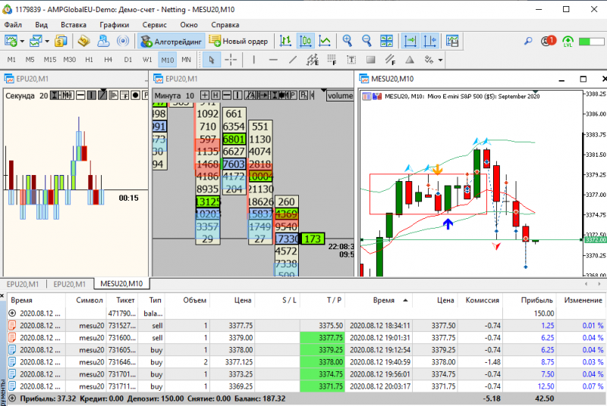Activate the cursor arrow tool

(x=212, y=60)
